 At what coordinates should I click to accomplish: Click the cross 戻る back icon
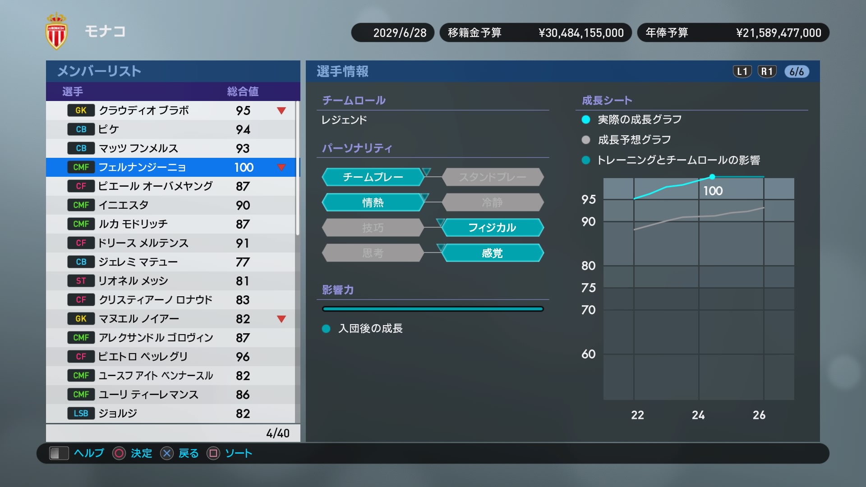[167, 453]
